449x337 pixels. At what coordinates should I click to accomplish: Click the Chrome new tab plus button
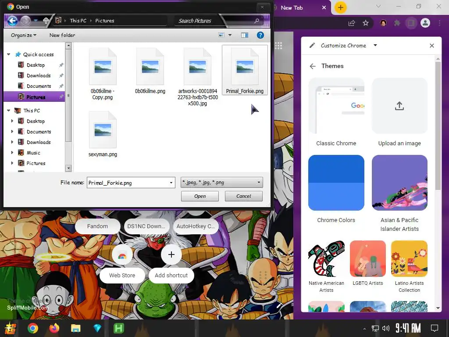(340, 7)
